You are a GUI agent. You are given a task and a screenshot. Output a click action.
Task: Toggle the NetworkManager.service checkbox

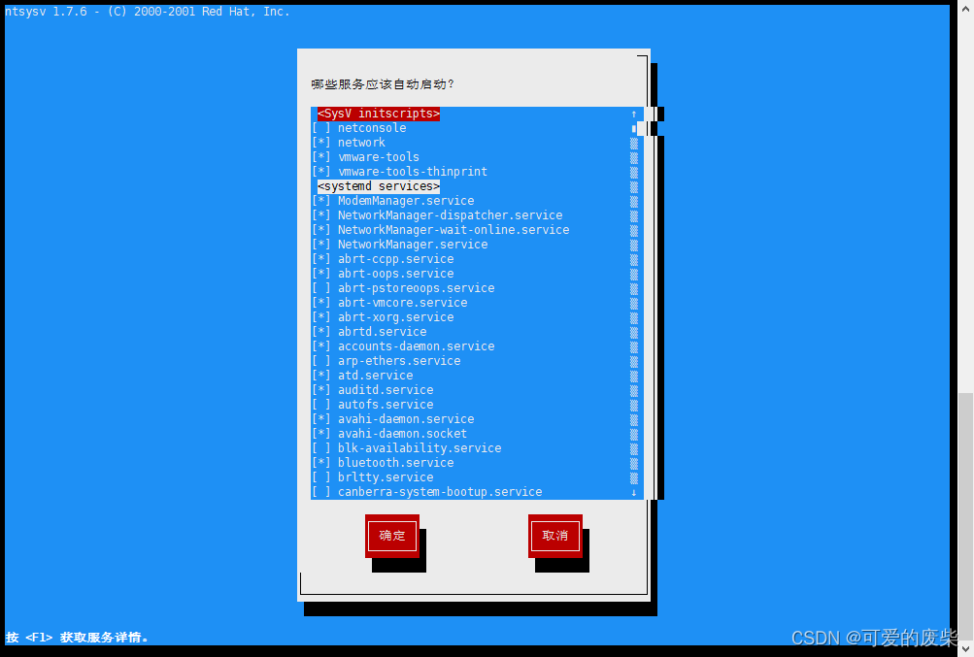click(x=321, y=245)
